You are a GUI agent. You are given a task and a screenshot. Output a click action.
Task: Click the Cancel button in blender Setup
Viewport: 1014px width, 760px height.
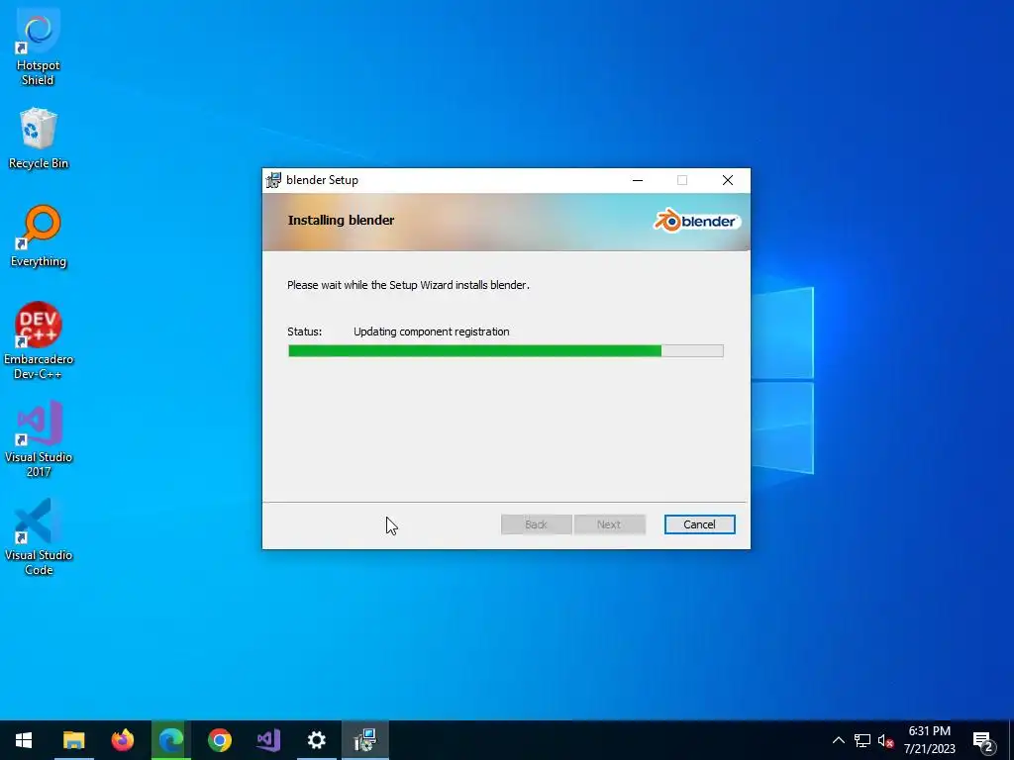[x=699, y=524]
